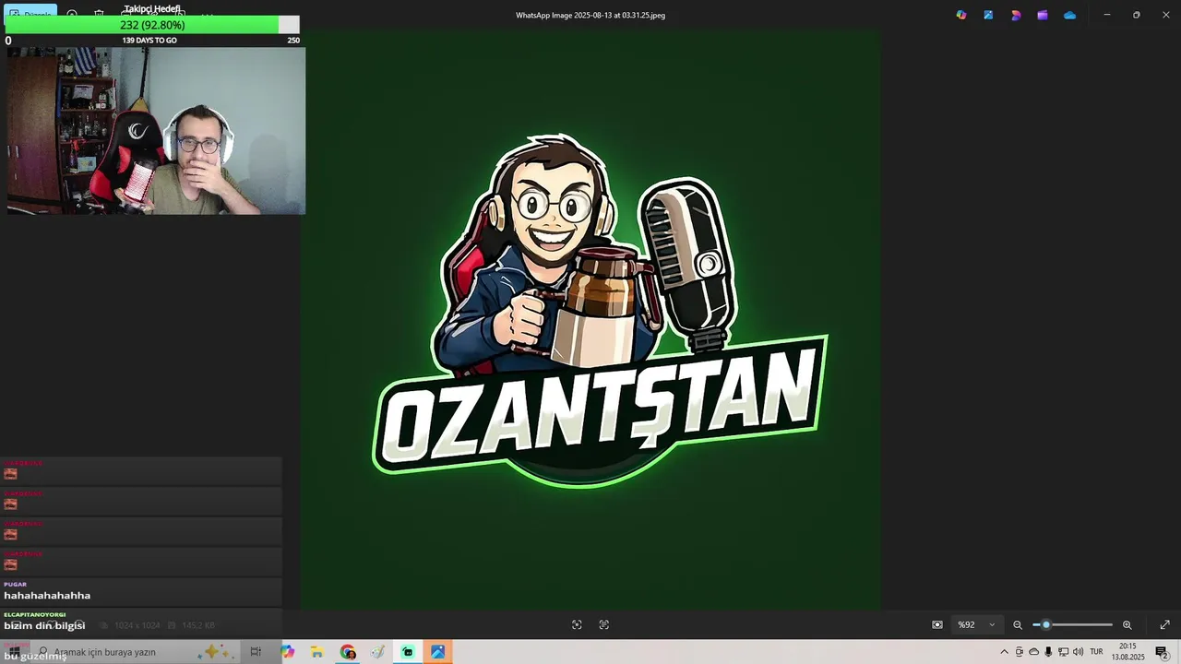Screen dimensions: 1181x664
Task: Click the microphone icon in system tray
Action: [1048, 652]
